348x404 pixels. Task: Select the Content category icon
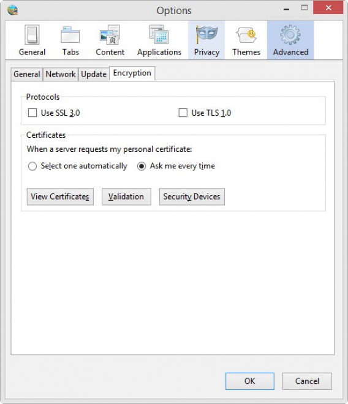point(110,35)
